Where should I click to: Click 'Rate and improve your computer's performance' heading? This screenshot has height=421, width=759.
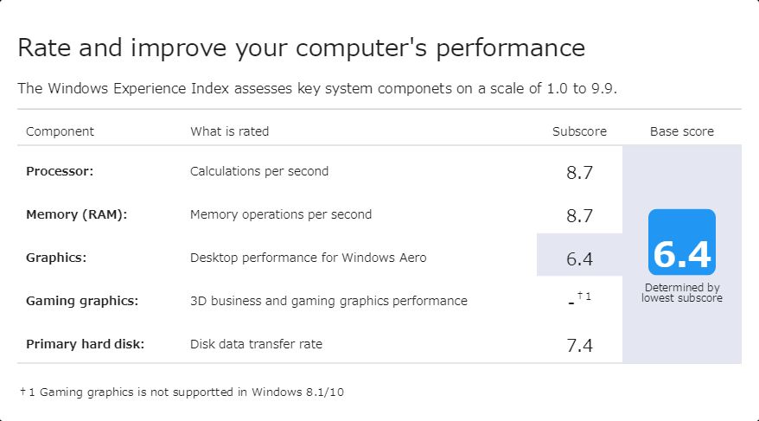(x=301, y=48)
